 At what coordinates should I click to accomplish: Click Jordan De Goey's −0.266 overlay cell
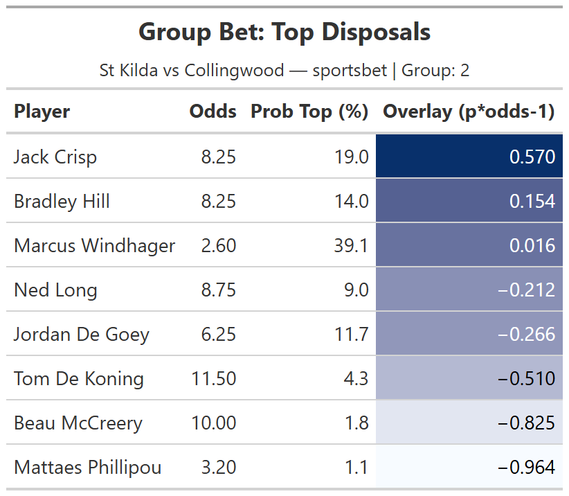point(469,334)
